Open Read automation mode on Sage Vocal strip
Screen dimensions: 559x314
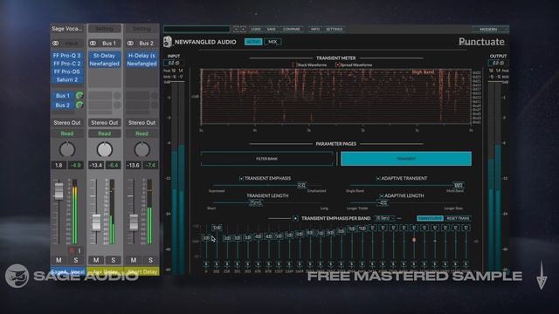tap(67, 133)
